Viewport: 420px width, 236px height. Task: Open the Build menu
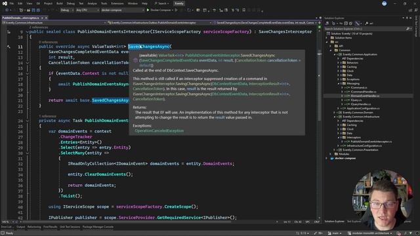pyautogui.click(x=60, y=3)
